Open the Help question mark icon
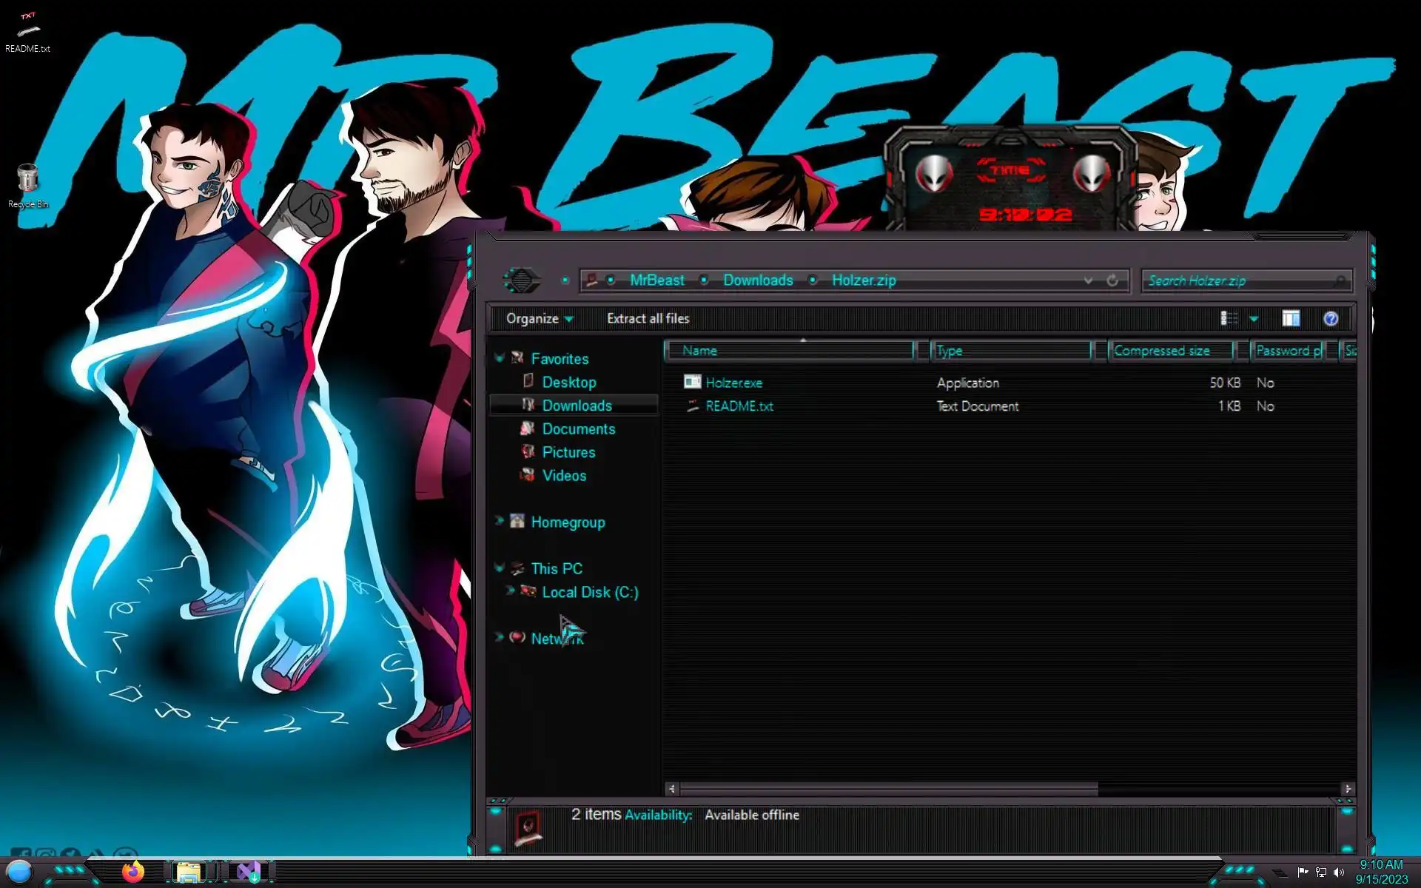The height and width of the screenshot is (888, 1421). click(1330, 319)
